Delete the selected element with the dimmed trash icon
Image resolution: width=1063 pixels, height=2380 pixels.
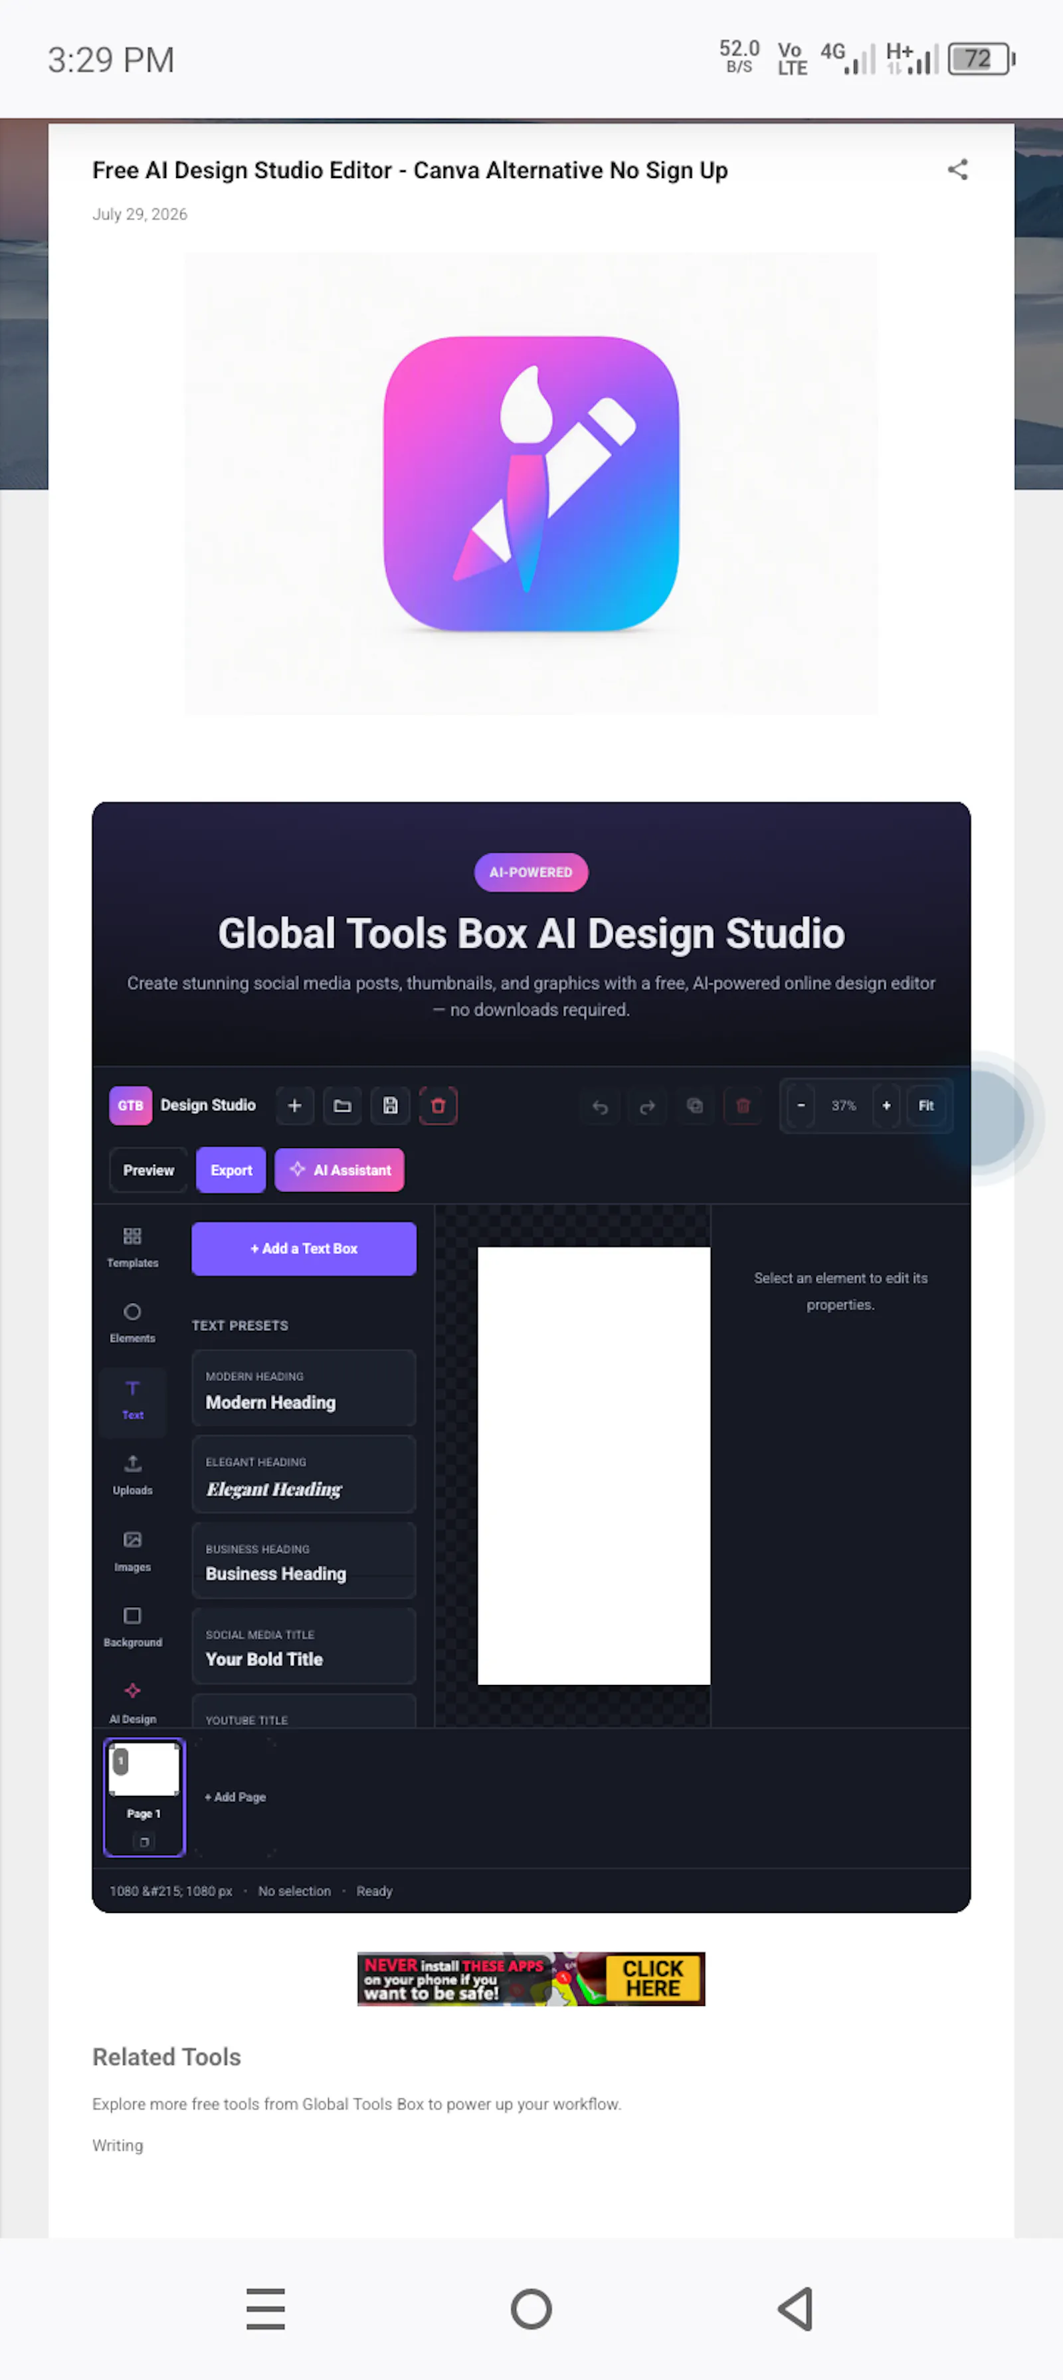point(743,1106)
